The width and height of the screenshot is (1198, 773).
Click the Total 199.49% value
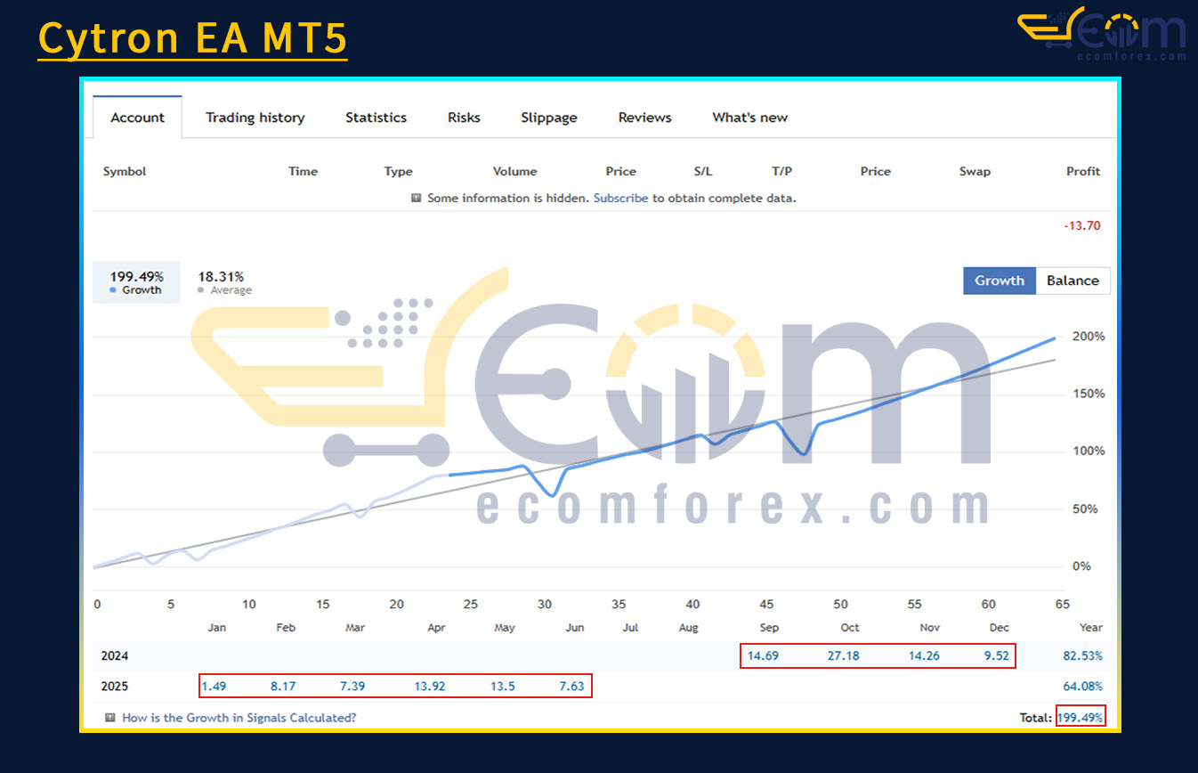[x=1081, y=716]
